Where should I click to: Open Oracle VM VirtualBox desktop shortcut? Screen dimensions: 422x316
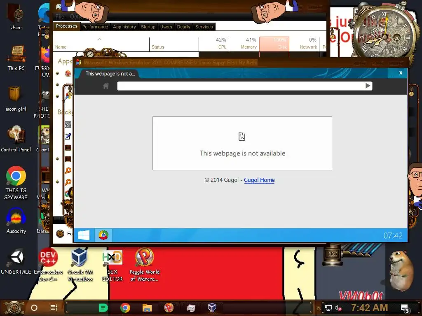80,265
